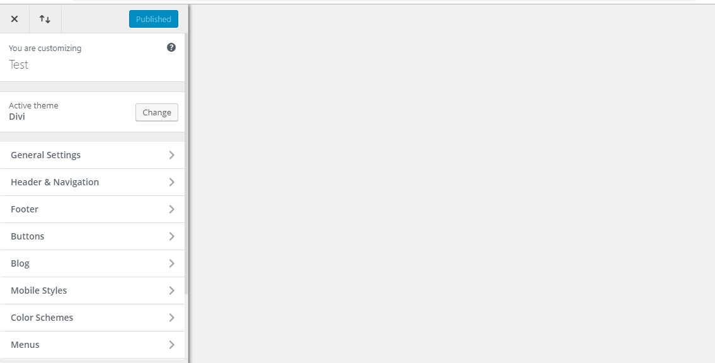
Task: Click the chevron beside Menus
Action: [172, 345]
